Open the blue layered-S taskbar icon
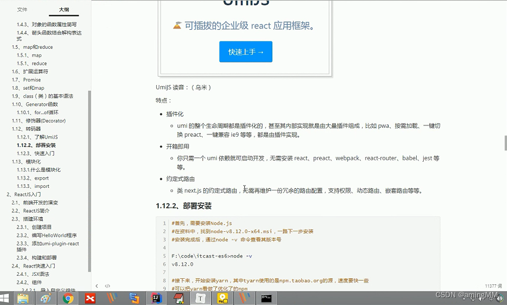Screen dimensions: 507x305 point(134,298)
